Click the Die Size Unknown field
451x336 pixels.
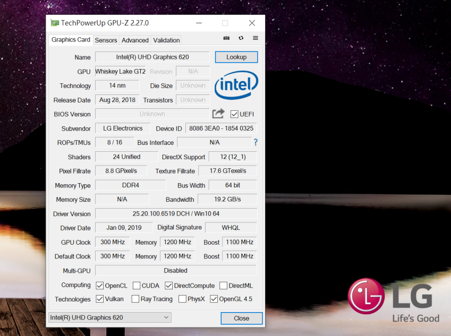click(193, 85)
